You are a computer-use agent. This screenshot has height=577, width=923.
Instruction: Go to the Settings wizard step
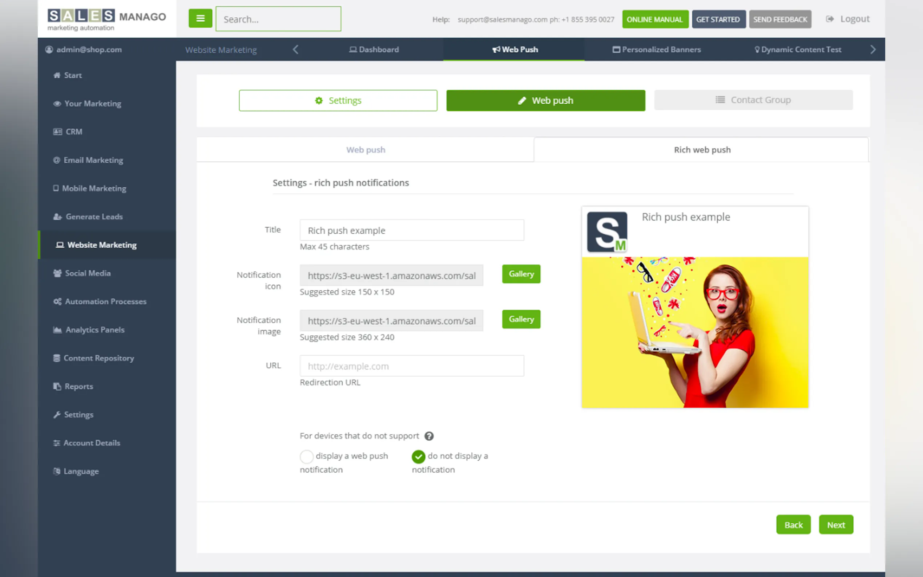[x=338, y=100]
